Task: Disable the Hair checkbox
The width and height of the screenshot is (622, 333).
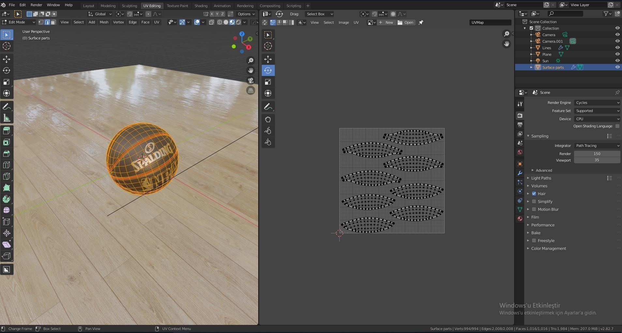Action: pyautogui.click(x=534, y=194)
